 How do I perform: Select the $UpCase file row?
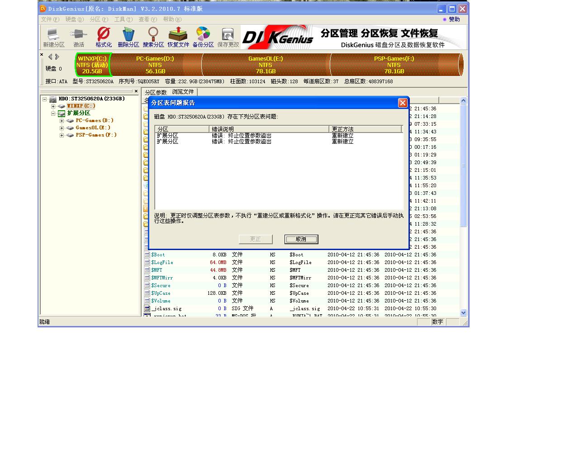(x=301, y=293)
